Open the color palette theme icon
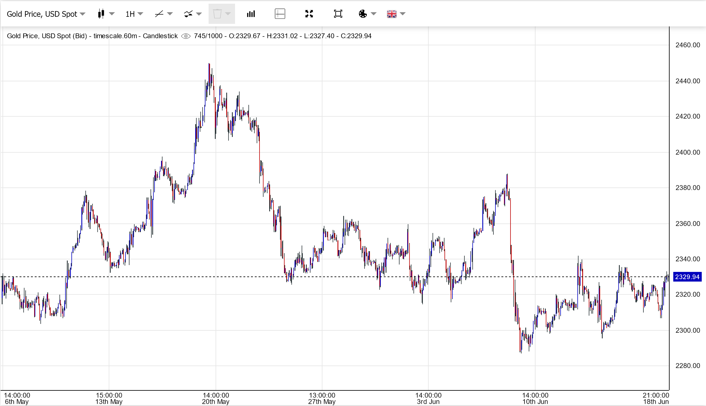706x406 pixels. 363,14
